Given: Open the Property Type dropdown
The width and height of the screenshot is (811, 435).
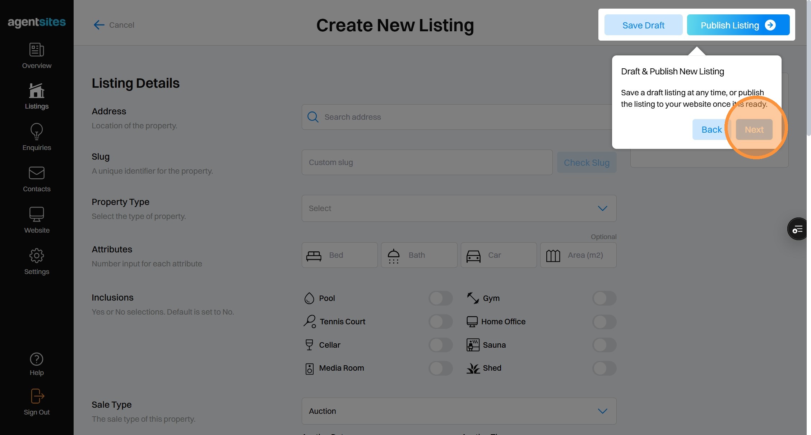Looking at the screenshot, I should (459, 209).
